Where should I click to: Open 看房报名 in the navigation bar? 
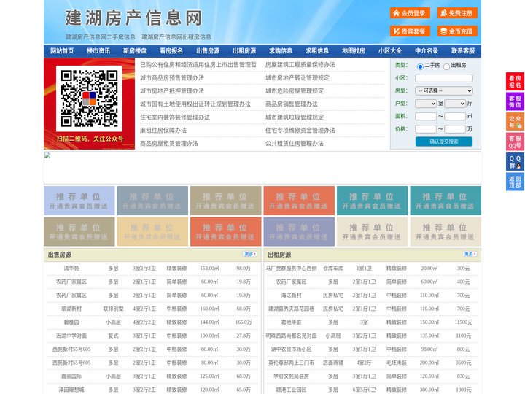tap(171, 51)
